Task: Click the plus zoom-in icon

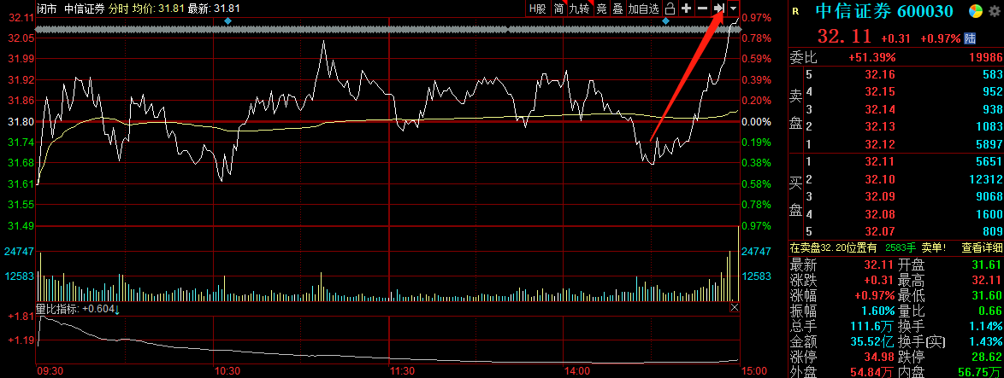Action: point(687,9)
